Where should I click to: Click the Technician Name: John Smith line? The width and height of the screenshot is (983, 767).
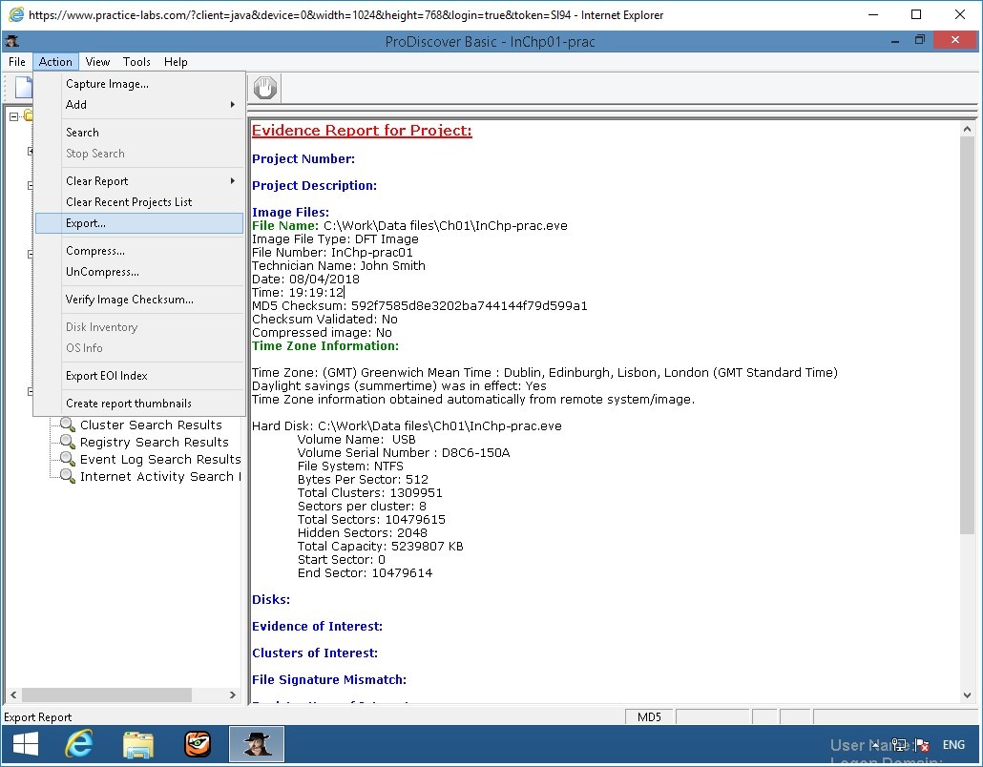pyautogui.click(x=339, y=266)
